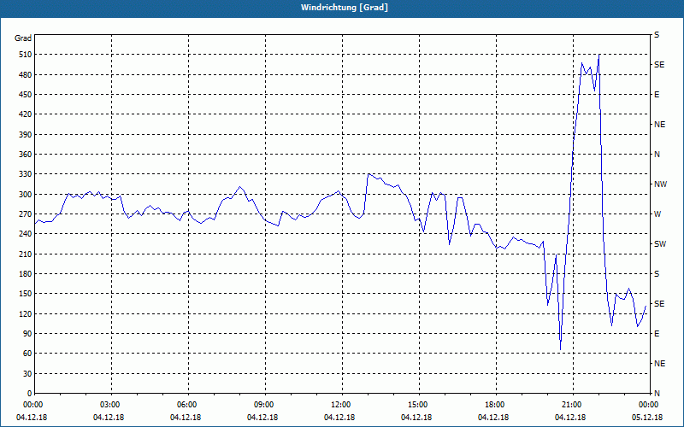This screenshot has width=684, height=427.
Task: Select the 480 y-axis tick label
Action: coord(27,75)
